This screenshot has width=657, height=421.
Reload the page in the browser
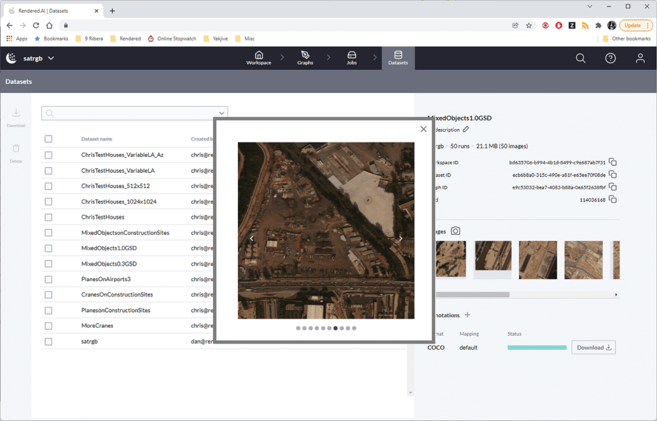click(36, 26)
